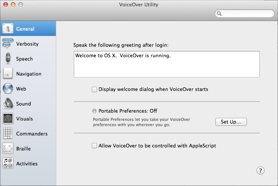Screen dimensions: 278x186
Task: Select the Web globe icon
Action: [x=8, y=88]
